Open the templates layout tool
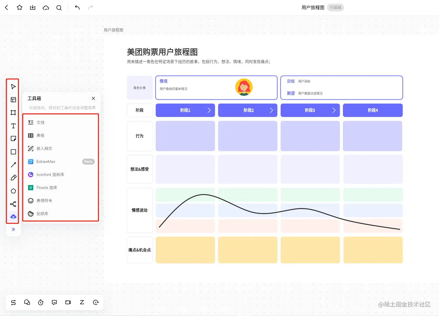439x316 pixels. point(13,100)
